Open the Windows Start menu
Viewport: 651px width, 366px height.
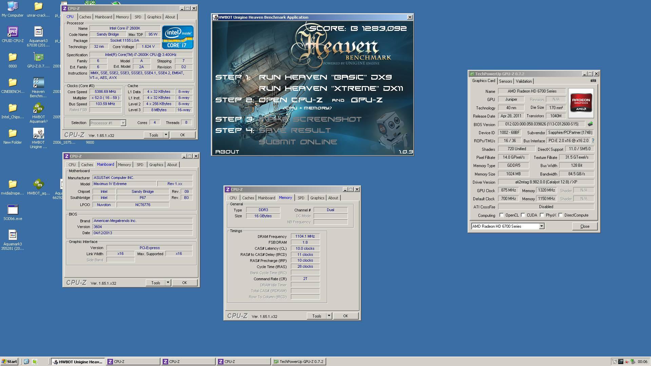pos(9,362)
